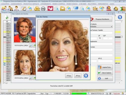Click the blue monitor toolbar icon

76,8
